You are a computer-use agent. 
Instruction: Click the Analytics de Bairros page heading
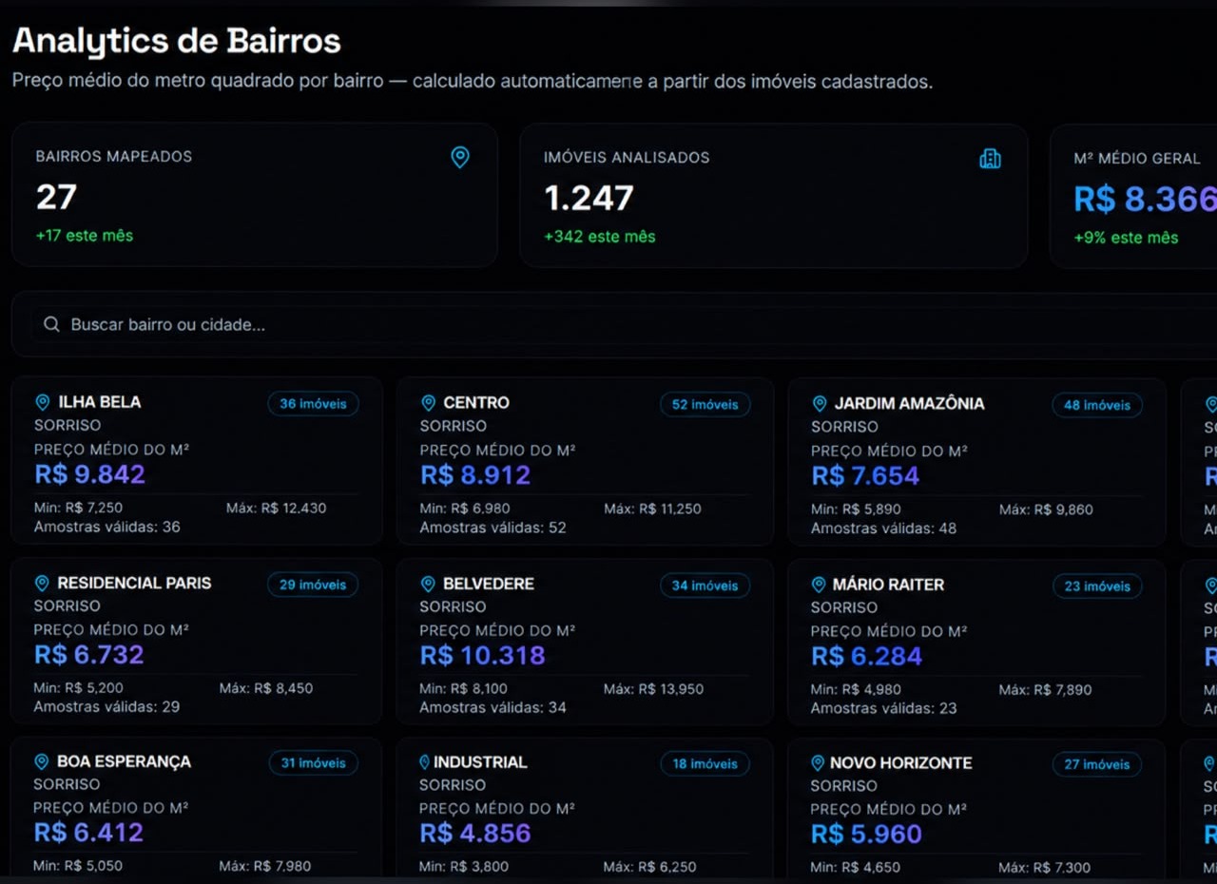tap(176, 41)
